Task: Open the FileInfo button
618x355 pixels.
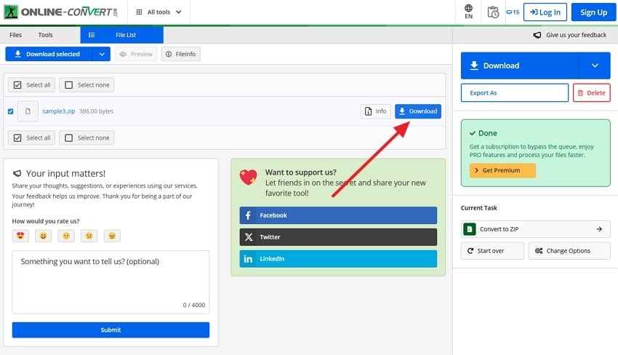Action: tap(180, 54)
